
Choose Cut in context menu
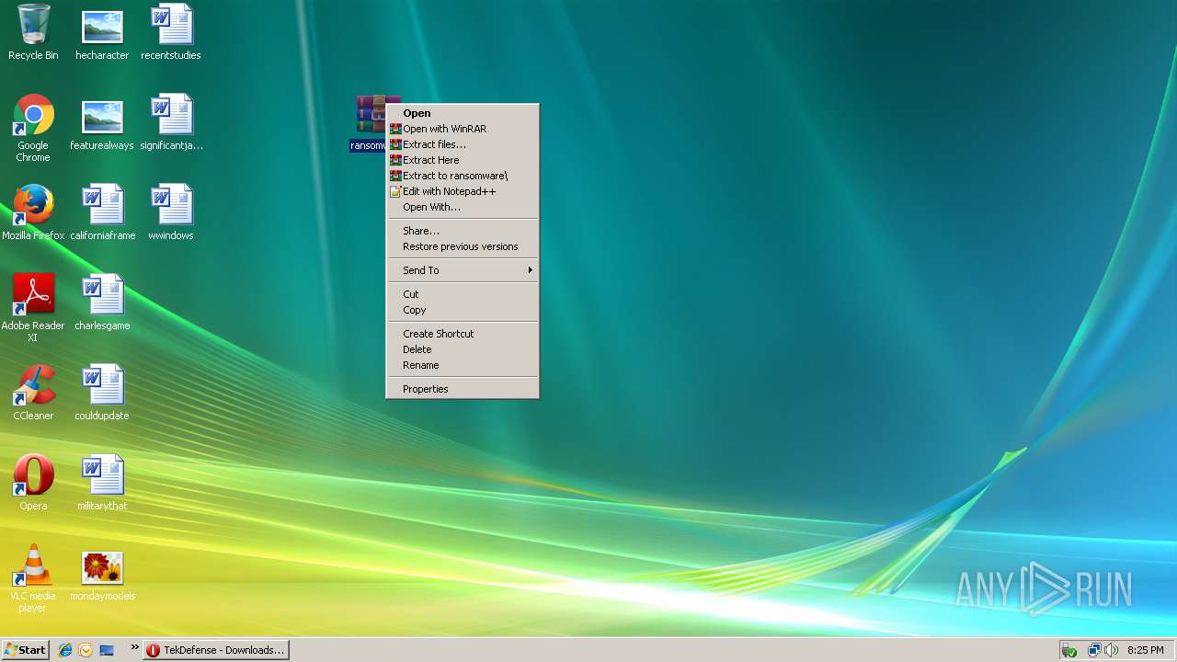pyautogui.click(x=462, y=294)
